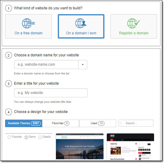Select the Hero theme thumbnail
Viewport: 164px width, 163px height.
130,147
